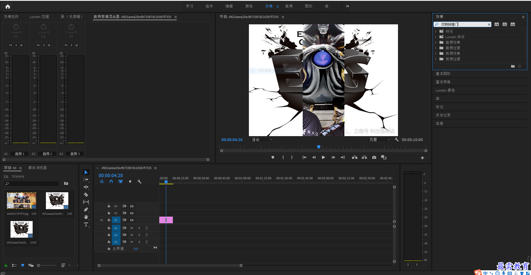
Task: Lock track V1
Action: [109, 220]
